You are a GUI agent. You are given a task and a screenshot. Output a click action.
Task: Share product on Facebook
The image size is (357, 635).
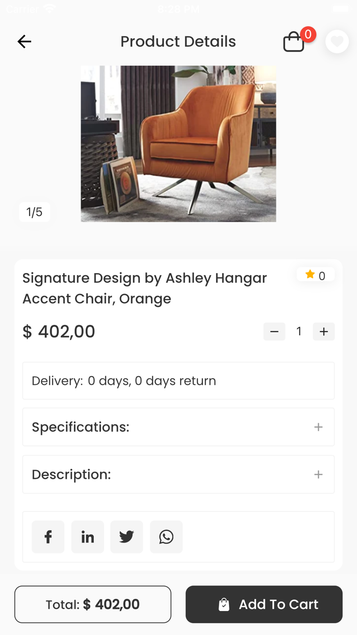tap(48, 537)
